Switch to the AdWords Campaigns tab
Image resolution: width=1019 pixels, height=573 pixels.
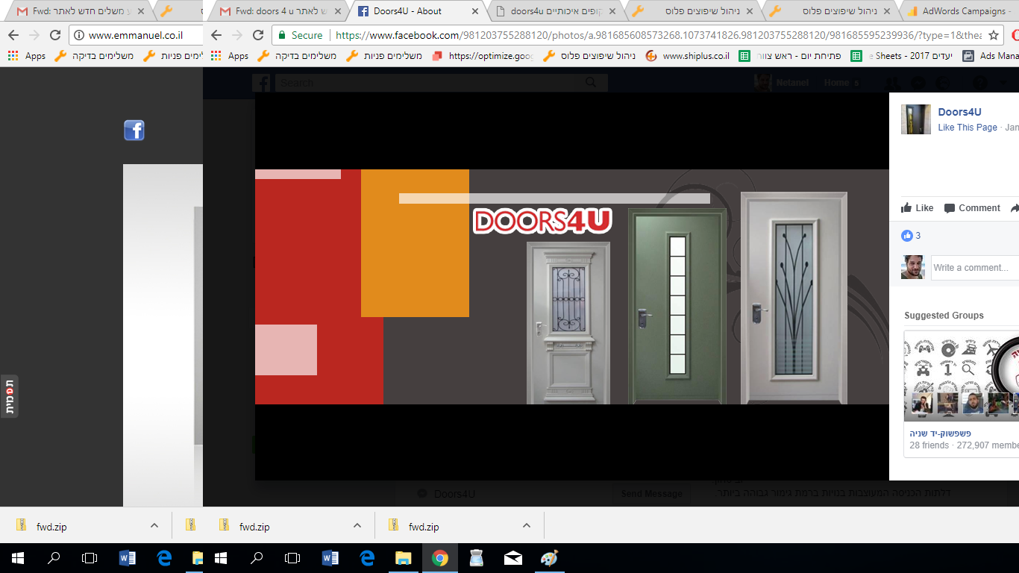tap(961, 11)
